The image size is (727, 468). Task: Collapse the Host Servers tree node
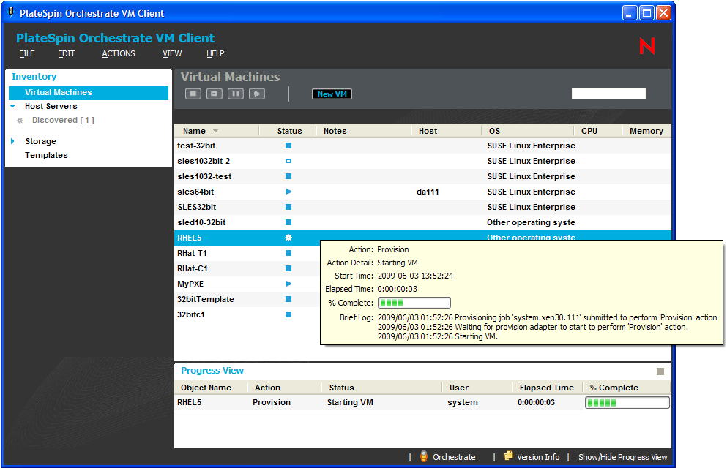pyautogui.click(x=13, y=106)
